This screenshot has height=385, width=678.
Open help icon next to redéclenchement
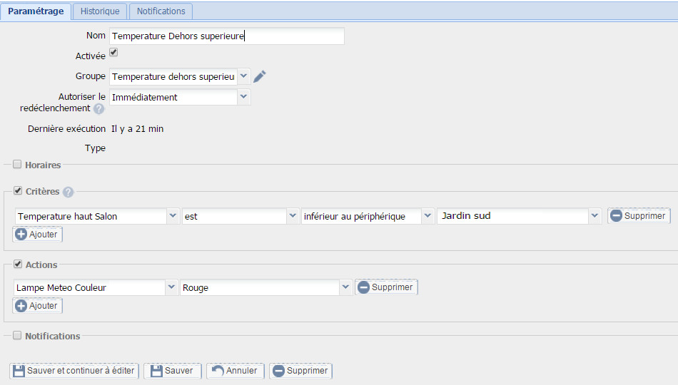[x=99, y=109]
